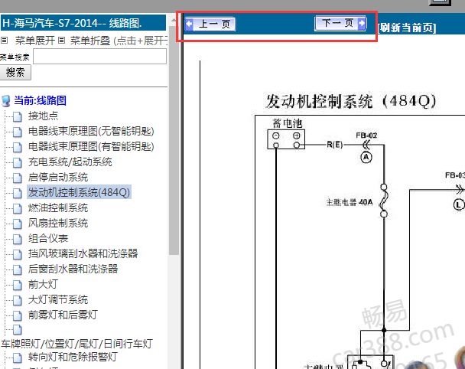This screenshot has width=465, height=369.
Task: Open 电器线束原理图(无智能钥匙) page
Action: (x=91, y=131)
